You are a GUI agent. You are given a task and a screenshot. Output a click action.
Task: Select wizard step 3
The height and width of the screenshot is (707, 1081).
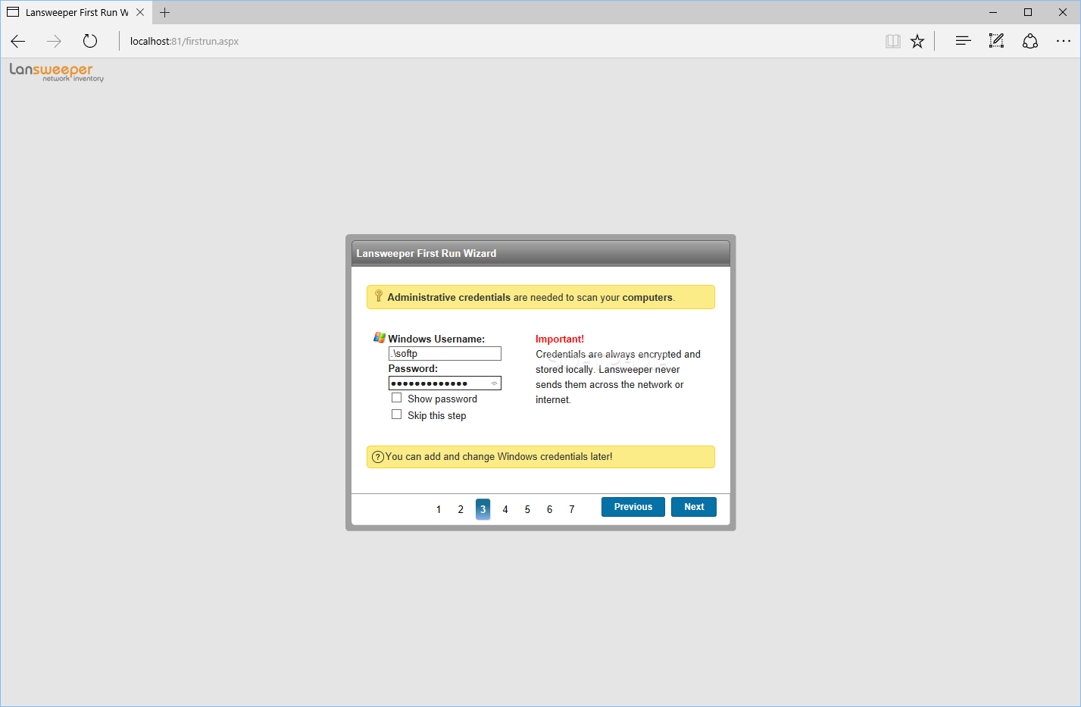(483, 509)
